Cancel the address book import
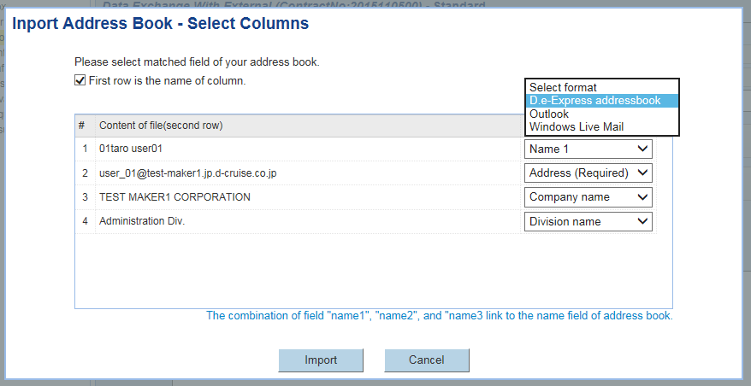This screenshot has width=751, height=386. 426,360
